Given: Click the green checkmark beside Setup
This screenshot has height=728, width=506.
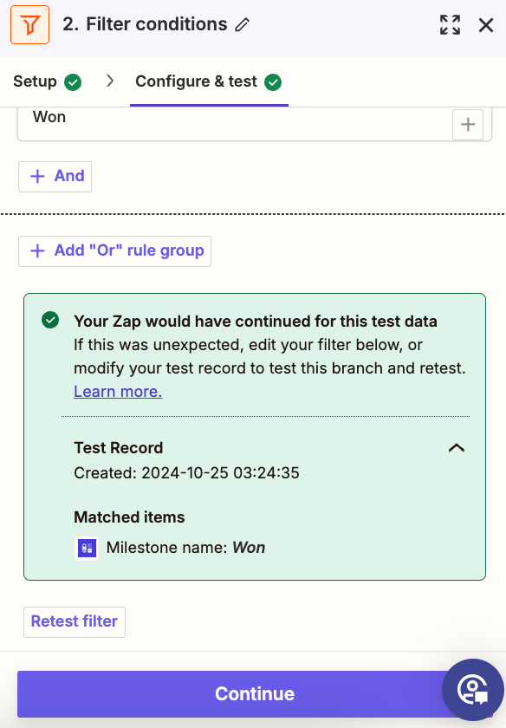Looking at the screenshot, I should 73,81.
